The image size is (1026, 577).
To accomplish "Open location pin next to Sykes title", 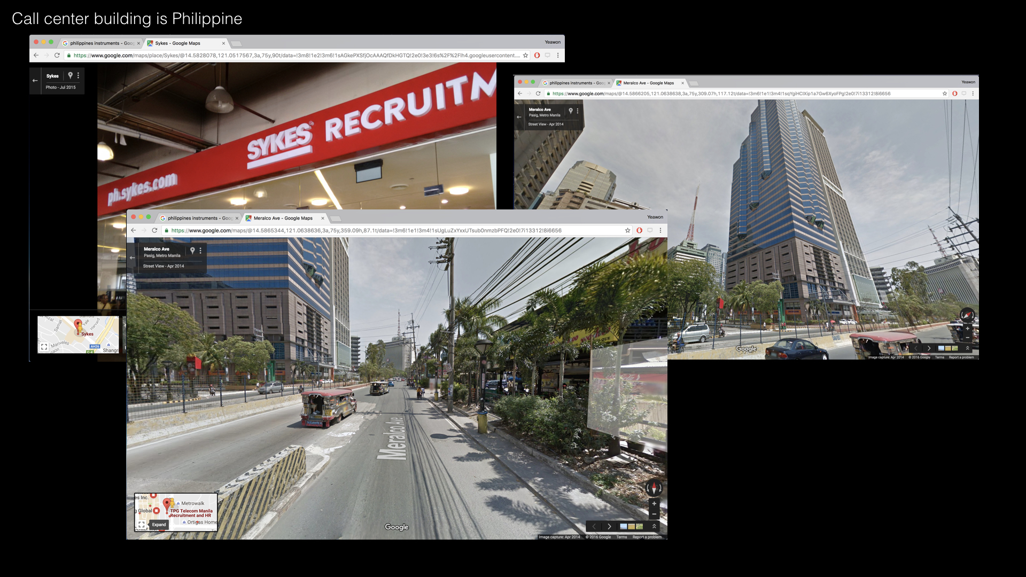I will tap(70, 75).
